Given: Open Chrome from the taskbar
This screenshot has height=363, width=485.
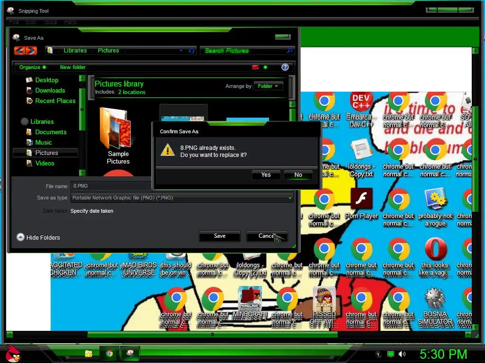Looking at the screenshot, I should (x=109, y=354).
